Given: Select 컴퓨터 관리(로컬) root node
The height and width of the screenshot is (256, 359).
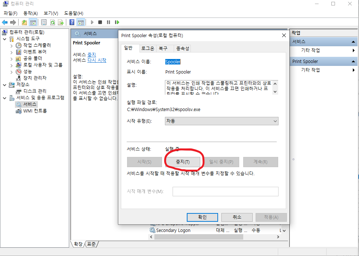Looking at the screenshot, I should click(27, 32).
